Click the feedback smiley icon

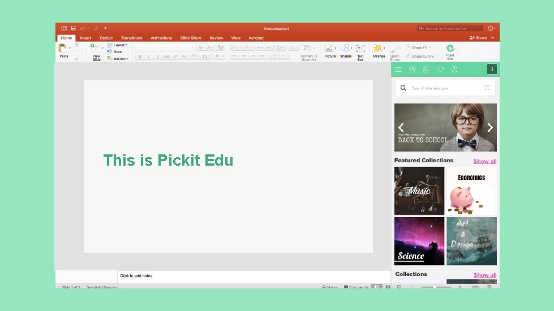point(491,28)
